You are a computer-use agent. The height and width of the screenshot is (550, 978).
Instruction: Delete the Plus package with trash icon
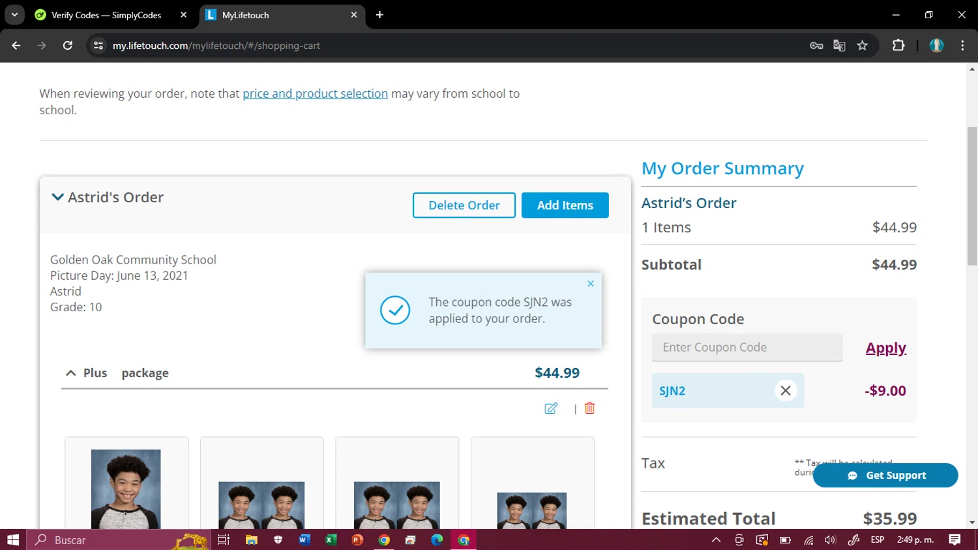pyautogui.click(x=589, y=408)
